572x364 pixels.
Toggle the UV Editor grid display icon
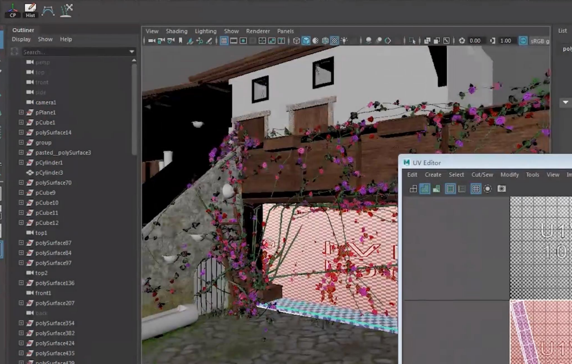pos(476,189)
